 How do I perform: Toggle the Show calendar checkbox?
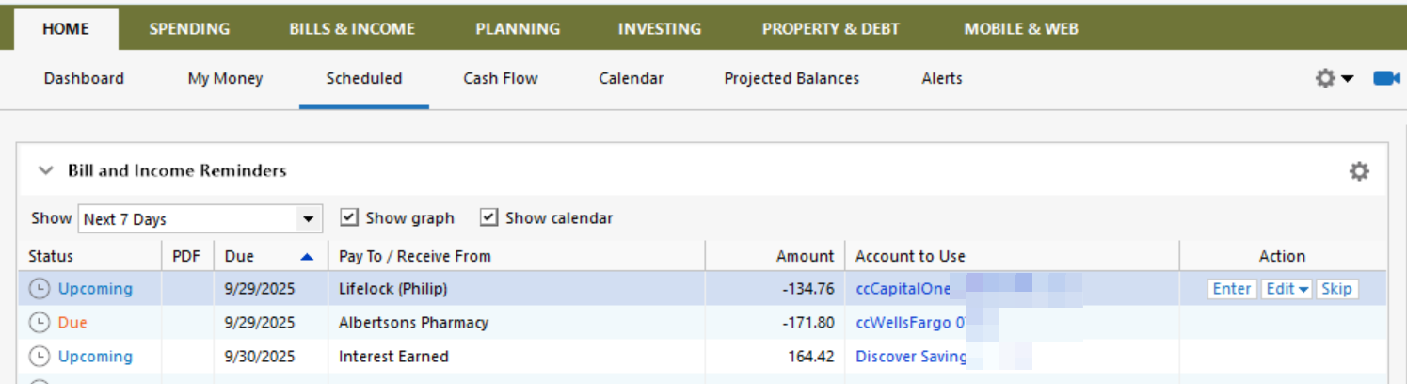point(488,217)
